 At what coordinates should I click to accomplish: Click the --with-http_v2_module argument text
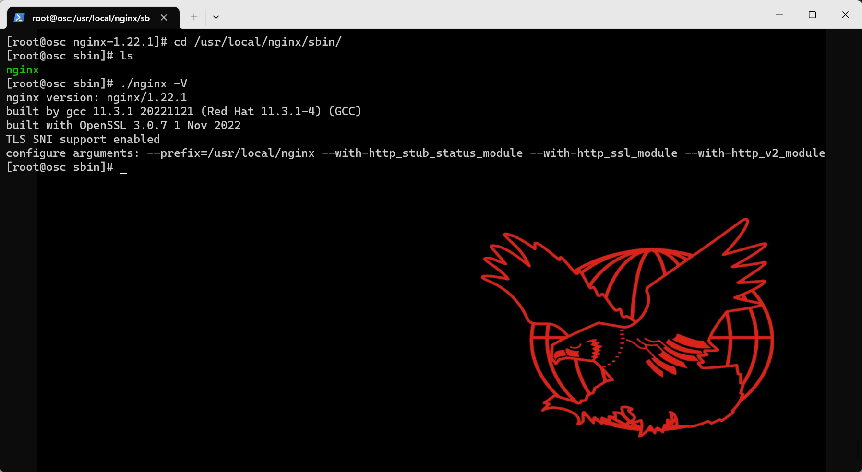point(754,153)
